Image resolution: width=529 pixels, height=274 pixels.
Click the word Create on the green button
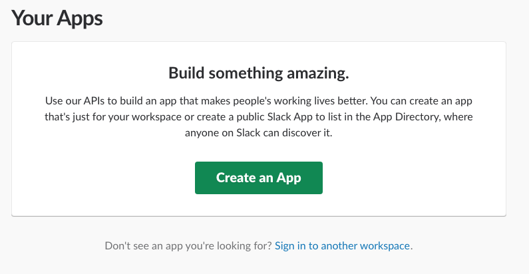[x=236, y=178]
